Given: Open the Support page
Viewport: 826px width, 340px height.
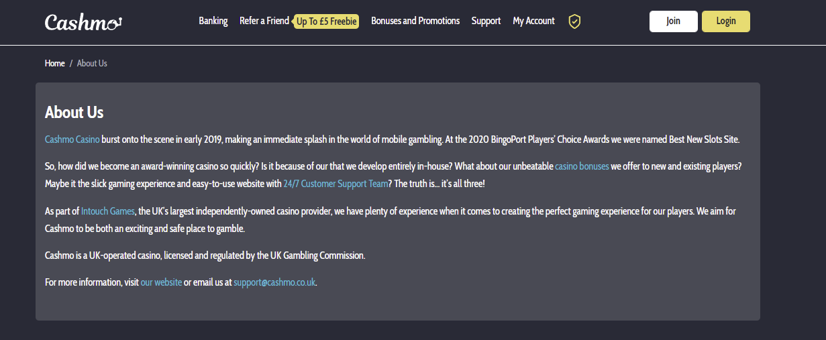Looking at the screenshot, I should click(486, 21).
